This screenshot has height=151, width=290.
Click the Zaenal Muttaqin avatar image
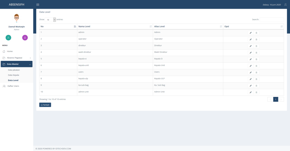(x=17, y=18)
